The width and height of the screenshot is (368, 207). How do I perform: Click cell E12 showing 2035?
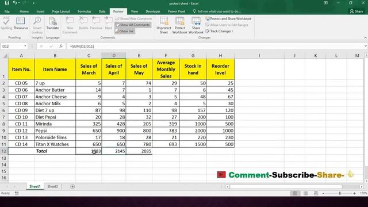point(139,151)
